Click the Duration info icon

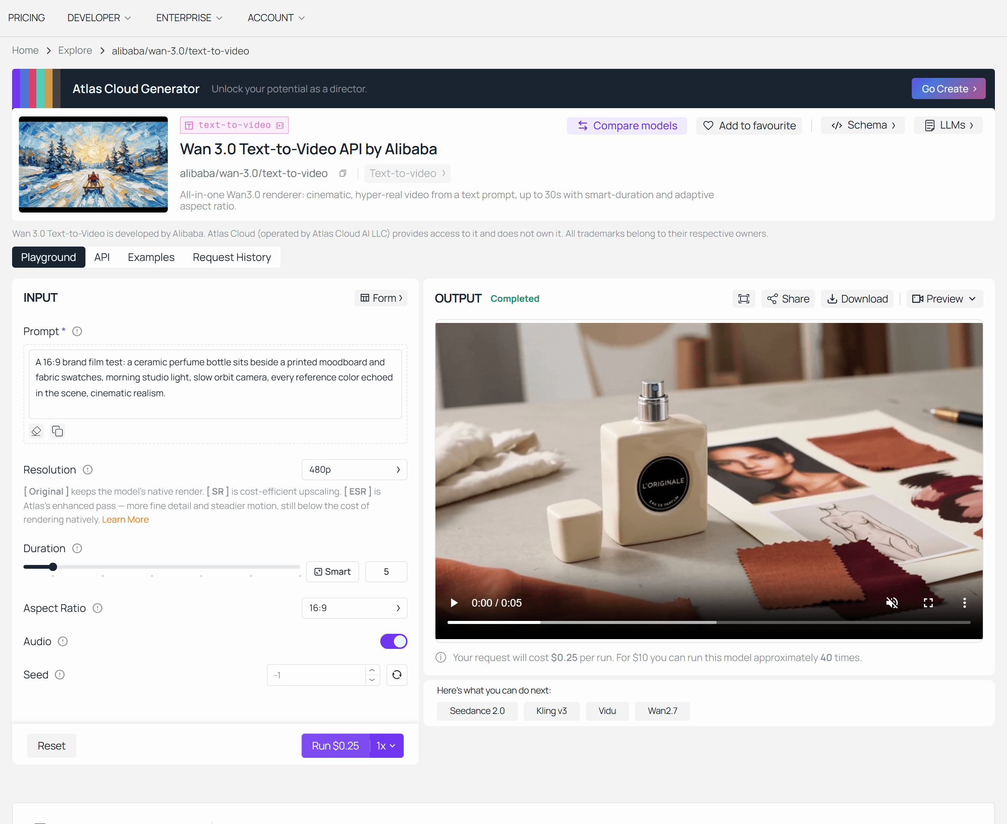click(x=77, y=549)
